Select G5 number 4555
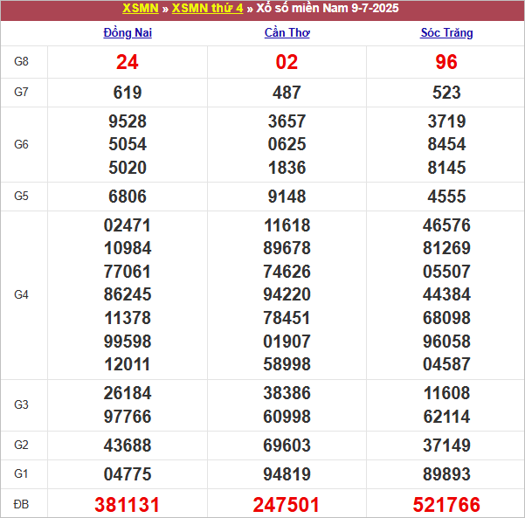The image size is (525, 518). click(446, 197)
